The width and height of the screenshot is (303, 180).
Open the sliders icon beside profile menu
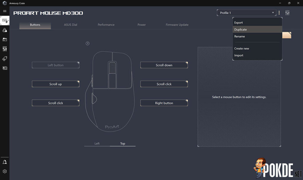coord(287,13)
